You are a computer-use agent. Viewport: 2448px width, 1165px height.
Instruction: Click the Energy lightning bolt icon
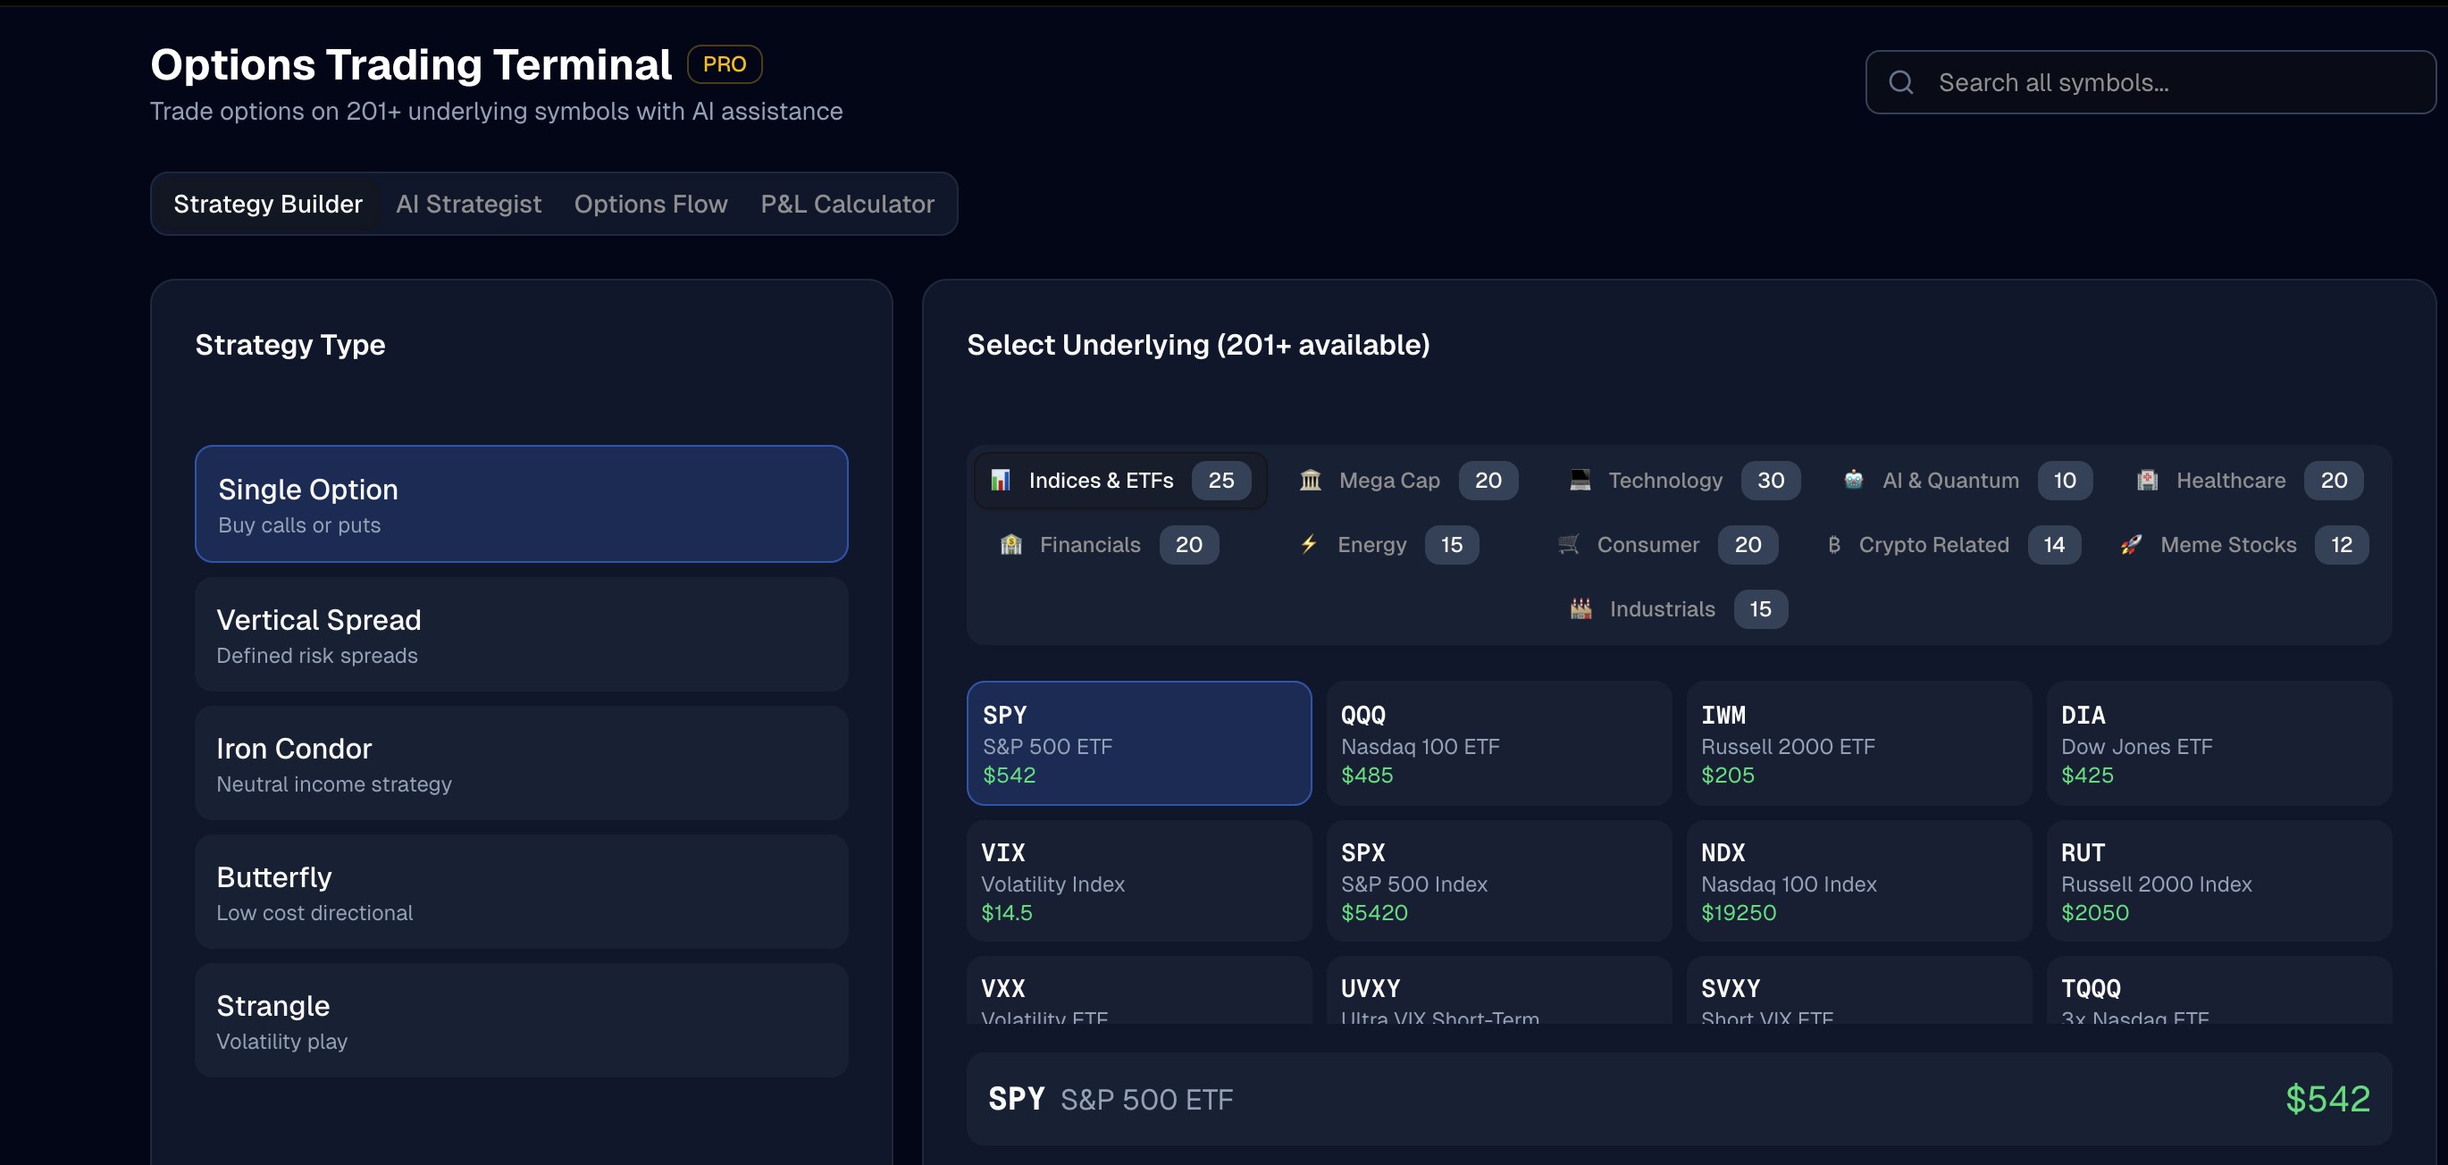tap(1309, 544)
